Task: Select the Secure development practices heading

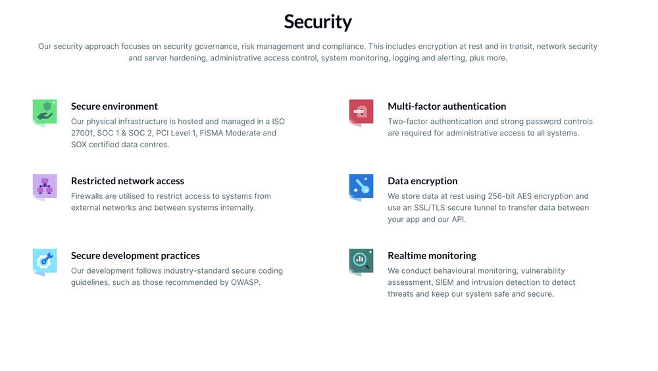Action: [x=136, y=255]
